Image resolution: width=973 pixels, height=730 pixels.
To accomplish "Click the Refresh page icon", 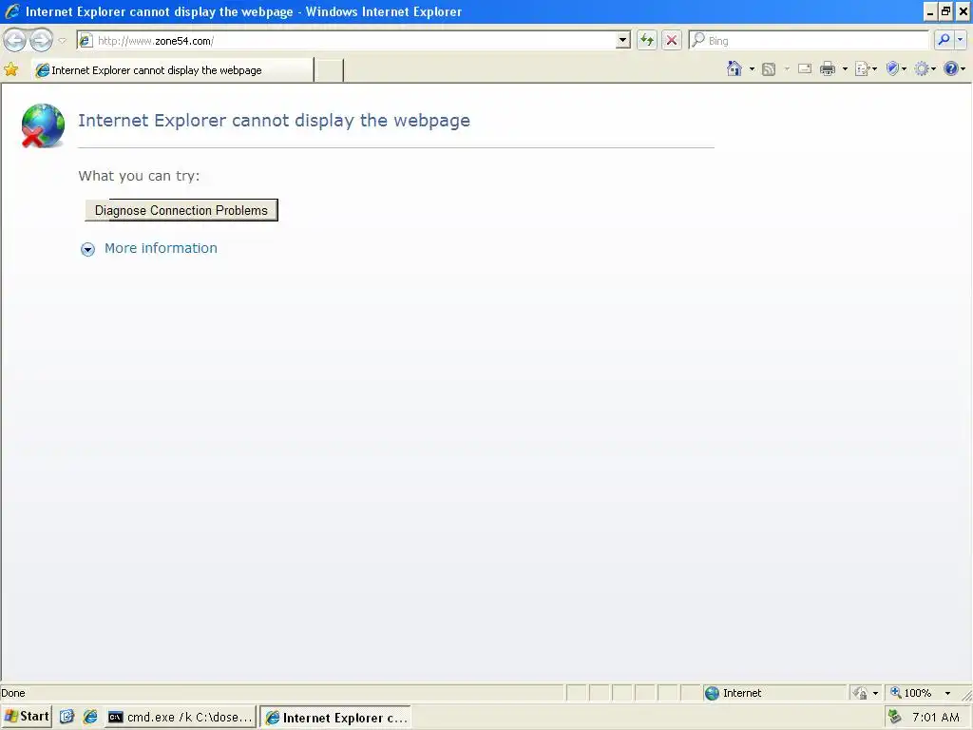I will 647,40.
